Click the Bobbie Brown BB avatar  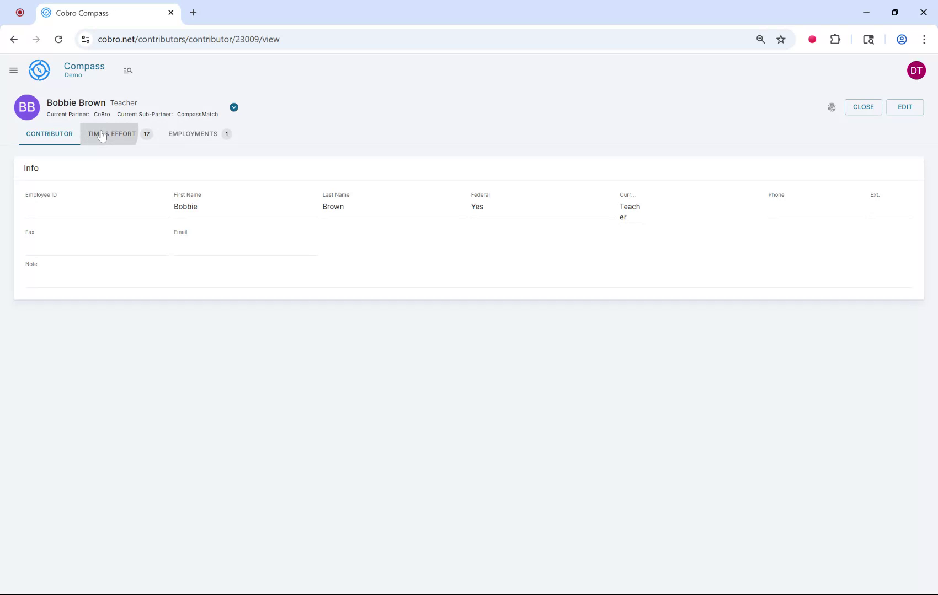pyautogui.click(x=26, y=107)
